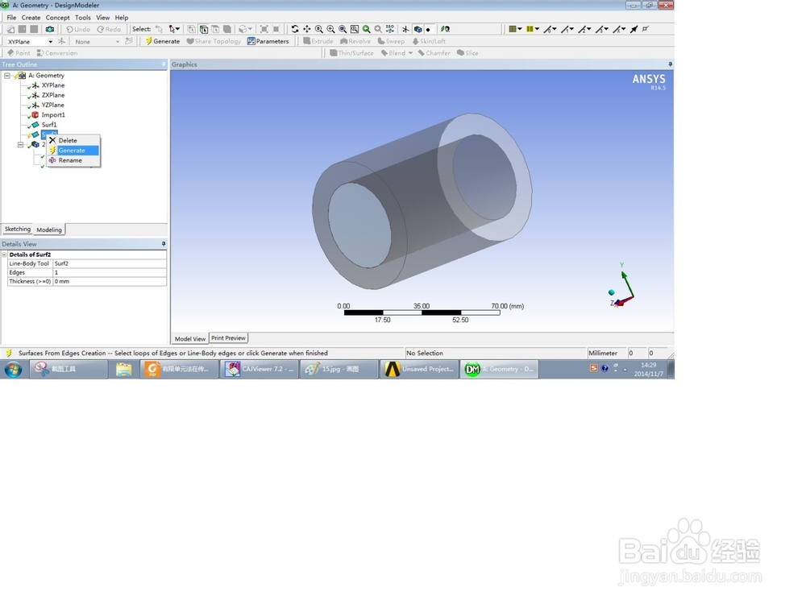Pin the Graphics panel
806x604 pixels.
click(x=670, y=64)
